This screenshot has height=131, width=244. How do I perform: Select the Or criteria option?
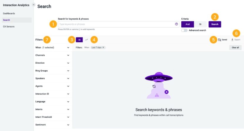click(200, 24)
